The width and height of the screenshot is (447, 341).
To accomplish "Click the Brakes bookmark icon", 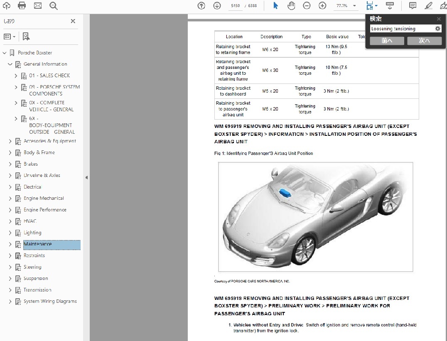I will (x=18, y=164).
